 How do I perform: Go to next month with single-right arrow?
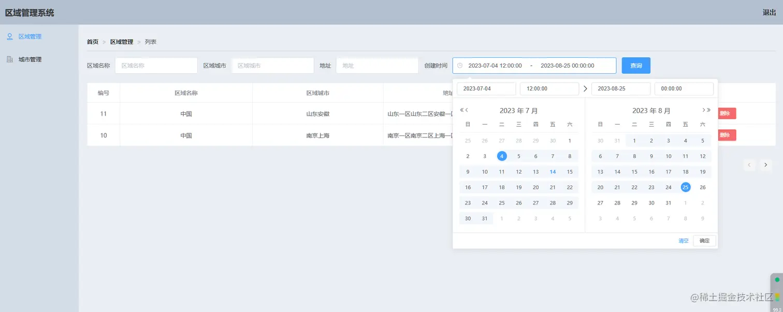click(x=704, y=110)
